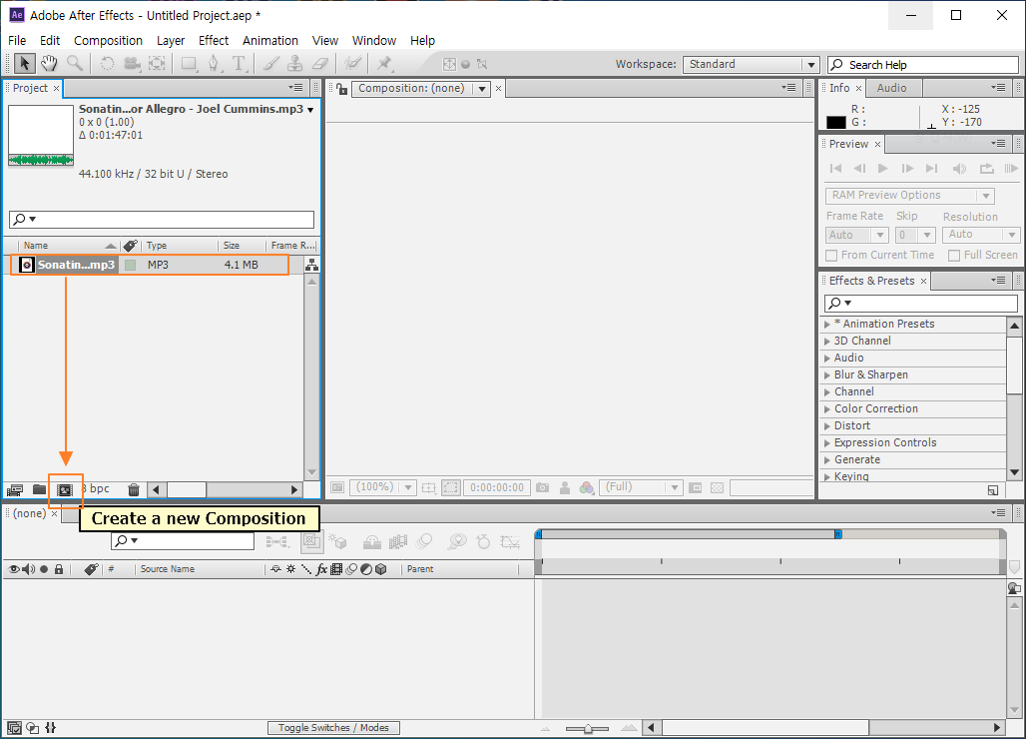Open project flowchart view icon

click(312, 265)
